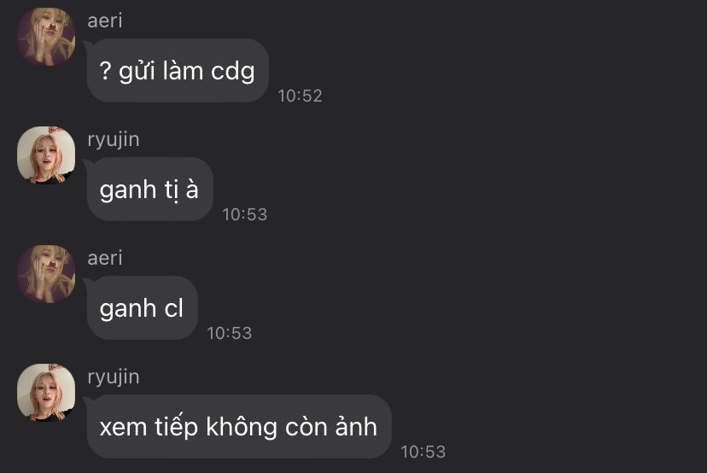View ryujin's avatar beside "xem tiếp không còn ảnh"

tap(46, 392)
